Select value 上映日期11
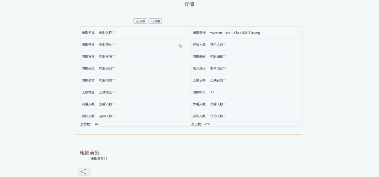 [218, 80]
